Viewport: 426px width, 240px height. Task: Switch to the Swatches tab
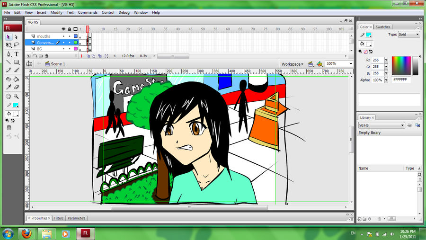(x=382, y=27)
